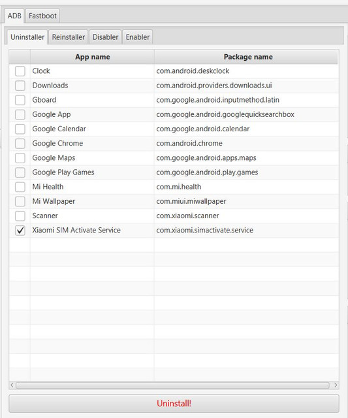Check the Mi Wallpaper checkbox
The image size is (348, 418).
(20, 201)
